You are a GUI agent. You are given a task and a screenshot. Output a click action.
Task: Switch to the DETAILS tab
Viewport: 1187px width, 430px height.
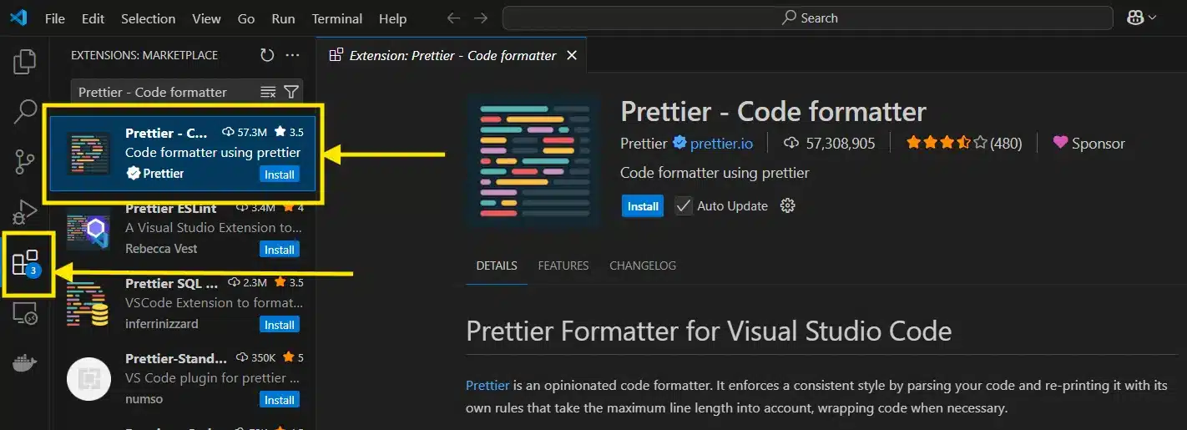point(497,266)
